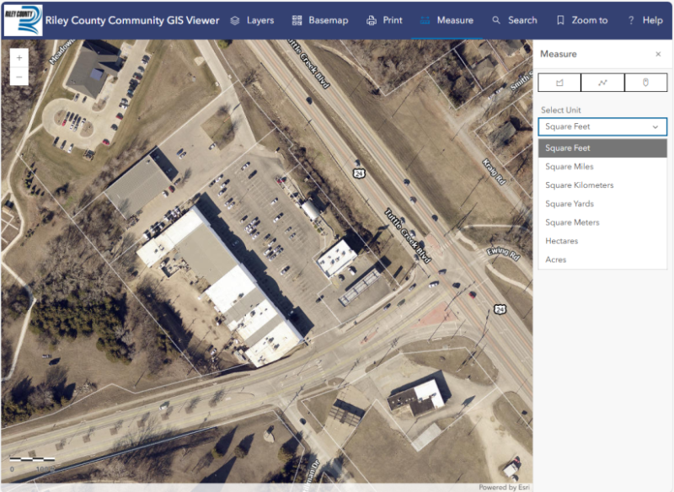The height and width of the screenshot is (492, 674).
Task: Select the area measurement tool
Action: (559, 82)
